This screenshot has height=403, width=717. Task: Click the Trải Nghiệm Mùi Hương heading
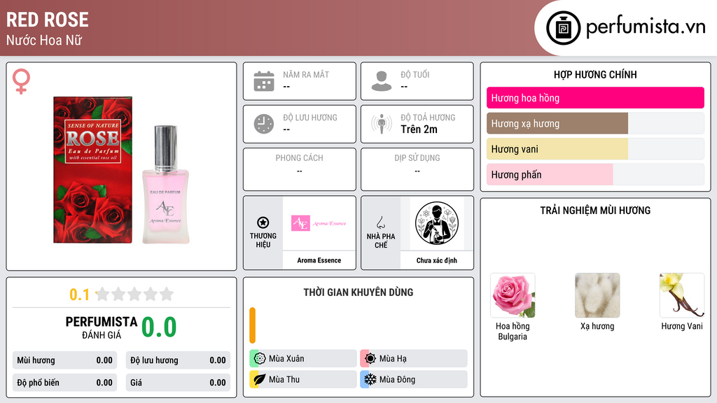[x=595, y=211]
